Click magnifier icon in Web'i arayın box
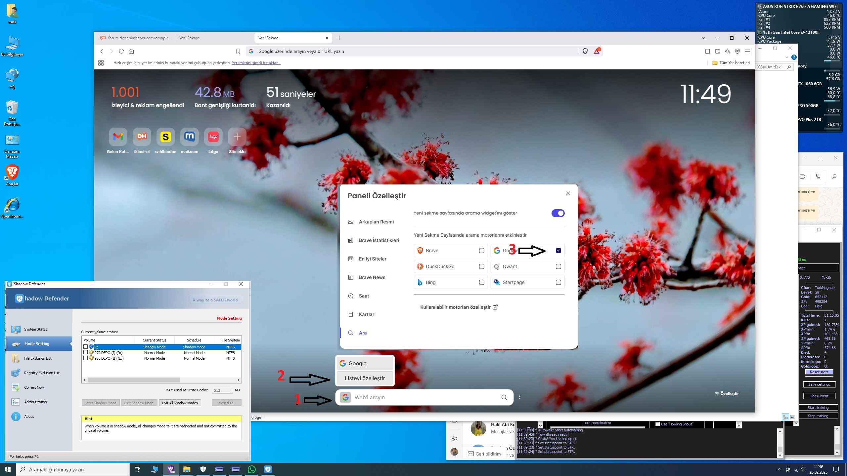The height and width of the screenshot is (476, 847). click(504, 397)
